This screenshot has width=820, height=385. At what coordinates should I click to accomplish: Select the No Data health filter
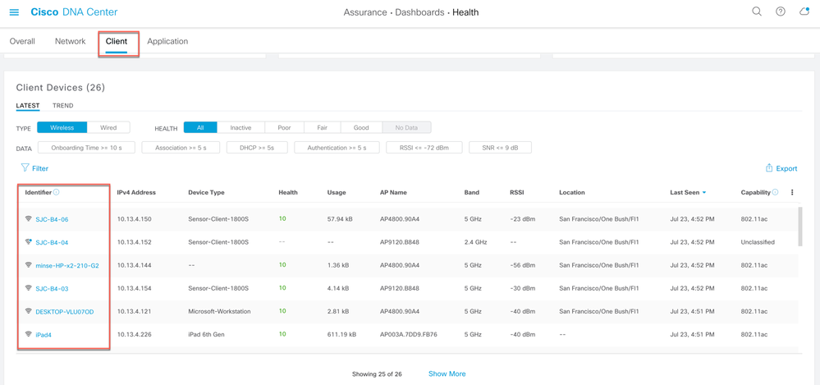click(x=406, y=127)
